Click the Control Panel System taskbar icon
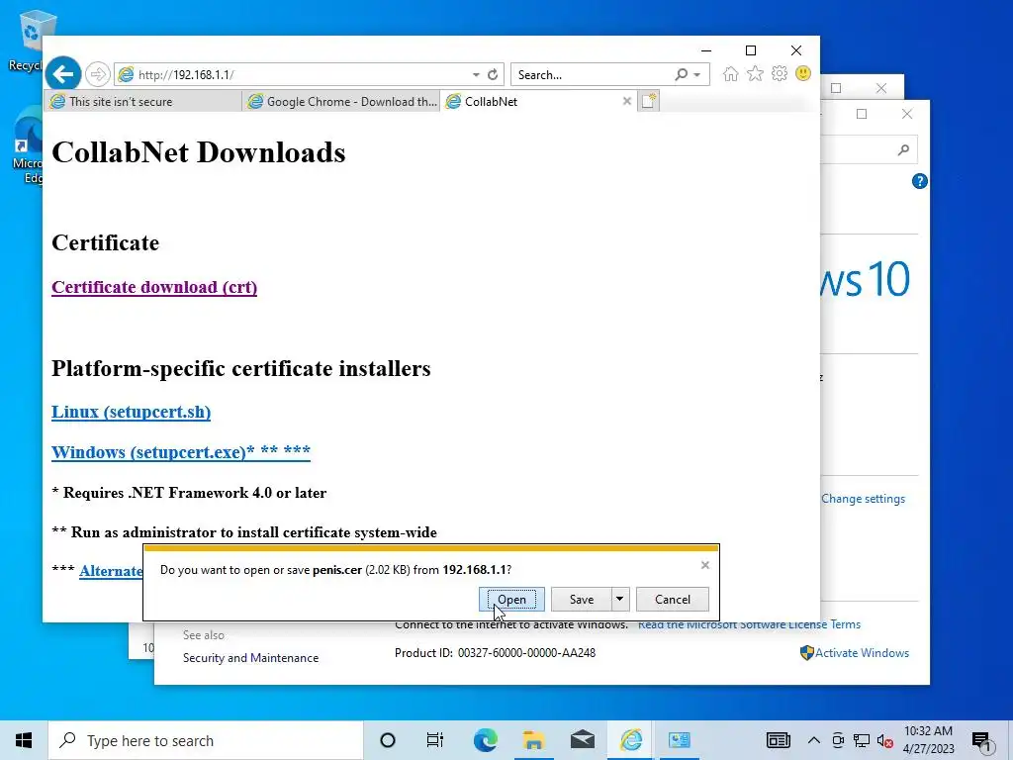 coord(679,740)
